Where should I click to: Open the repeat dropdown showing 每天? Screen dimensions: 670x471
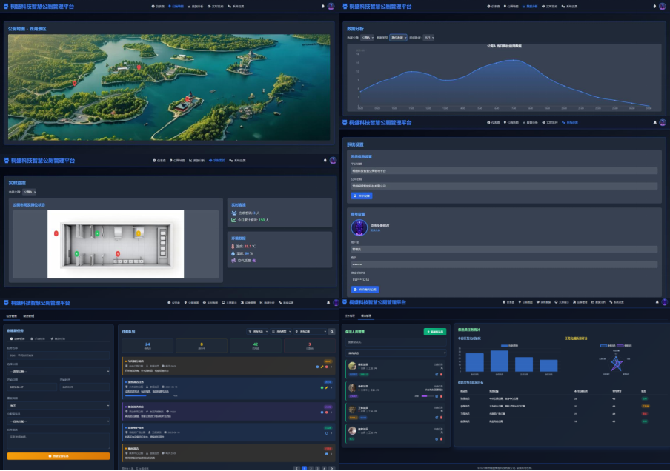(59, 406)
